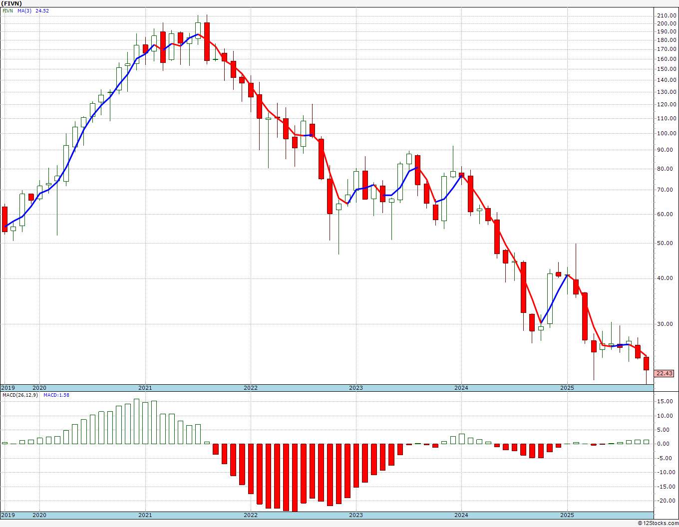Click the 22.43 current price tag
Screen dimensions: 679x527
(x=665, y=373)
